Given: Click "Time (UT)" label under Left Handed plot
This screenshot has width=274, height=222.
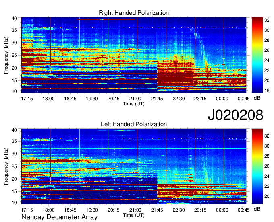Looking at the screenshot, I should click(134, 215).
